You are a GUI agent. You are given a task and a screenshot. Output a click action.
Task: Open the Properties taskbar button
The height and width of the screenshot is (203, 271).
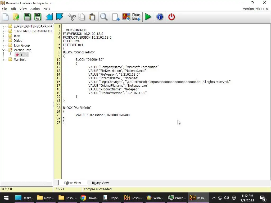(x=111, y=198)
